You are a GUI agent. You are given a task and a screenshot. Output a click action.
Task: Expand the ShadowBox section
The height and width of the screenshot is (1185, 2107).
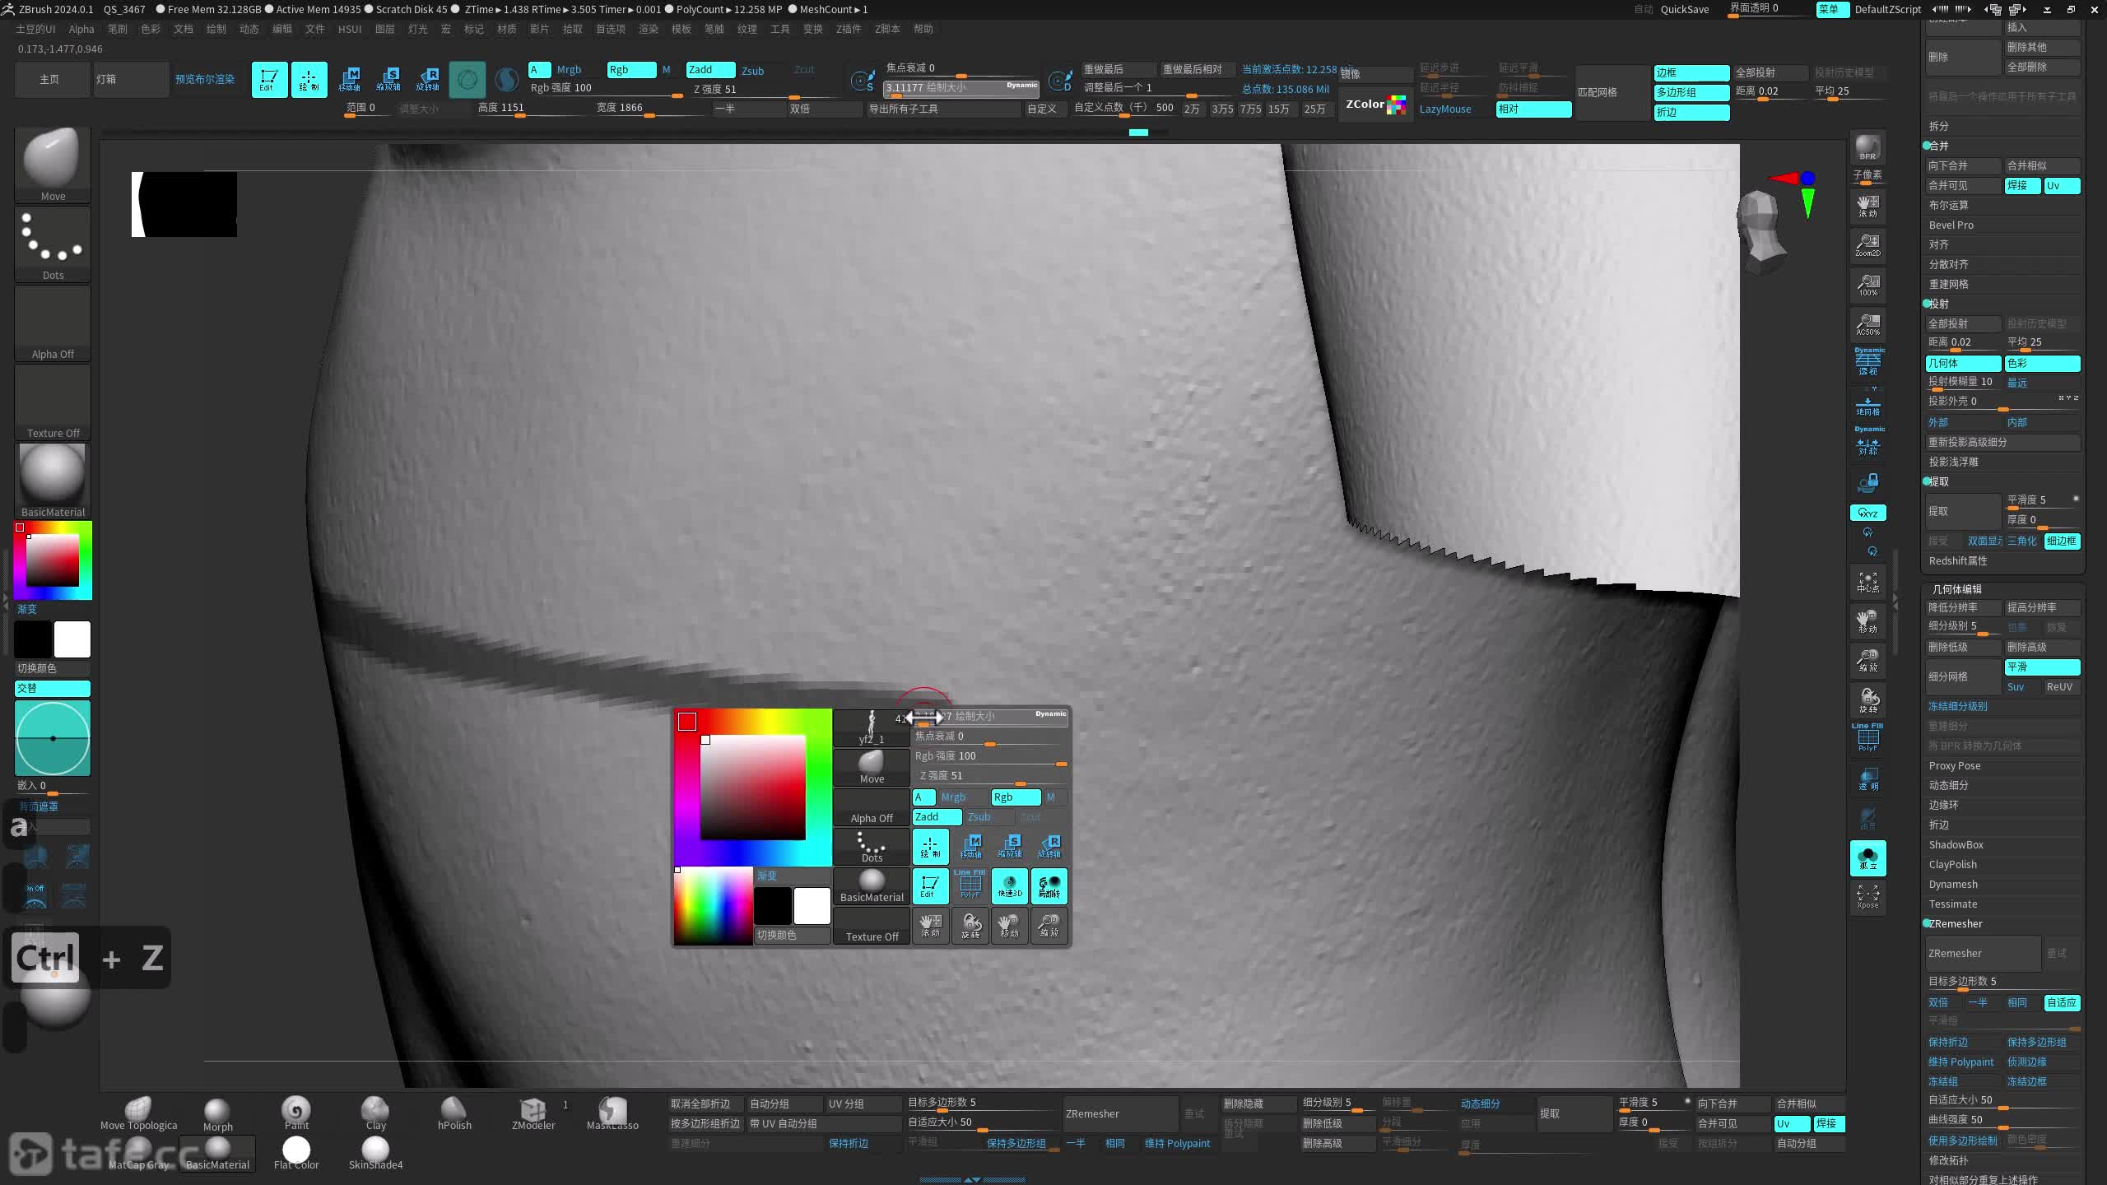click(x=1956, y=844)
